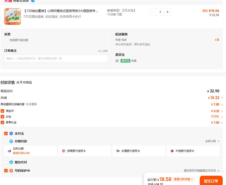Enable the 分期付款 installment checkbox
The image size is (226, 185).
pos(6,141)
